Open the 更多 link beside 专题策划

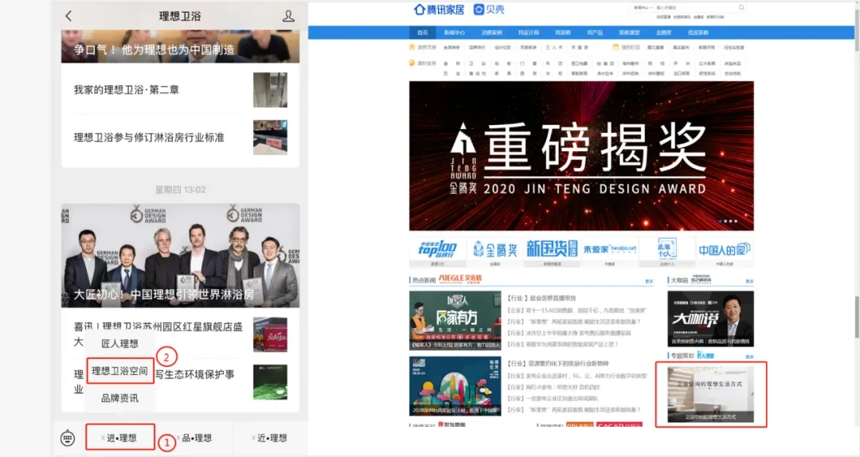pyautogui.click(x=749, y=357)
